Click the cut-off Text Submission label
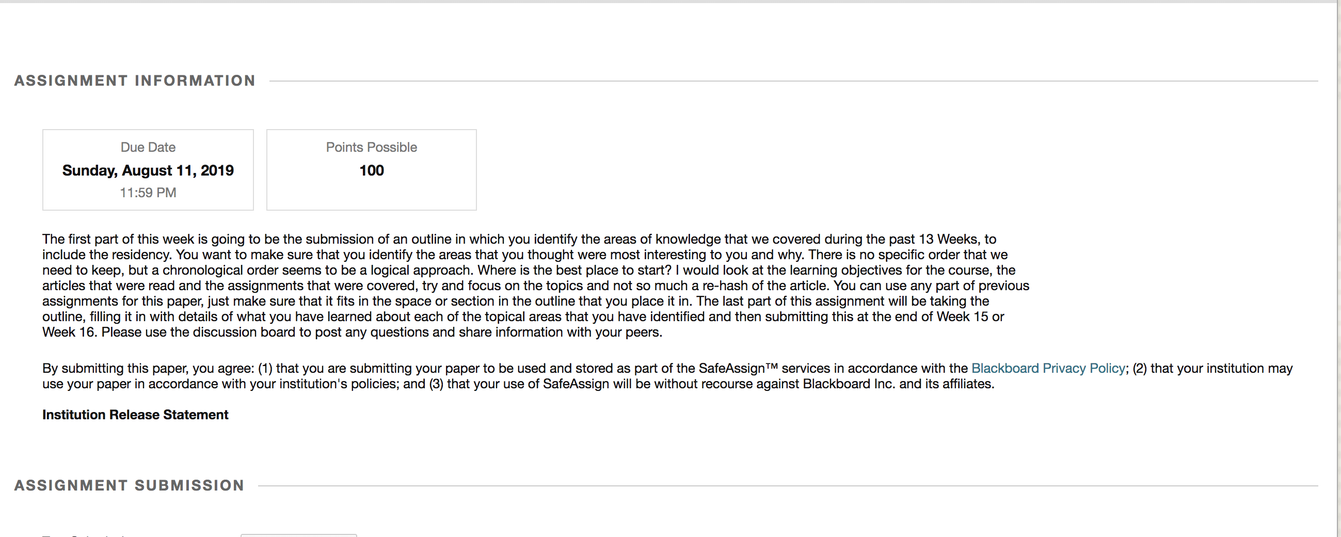1341x537 pixels. (83, 535)
